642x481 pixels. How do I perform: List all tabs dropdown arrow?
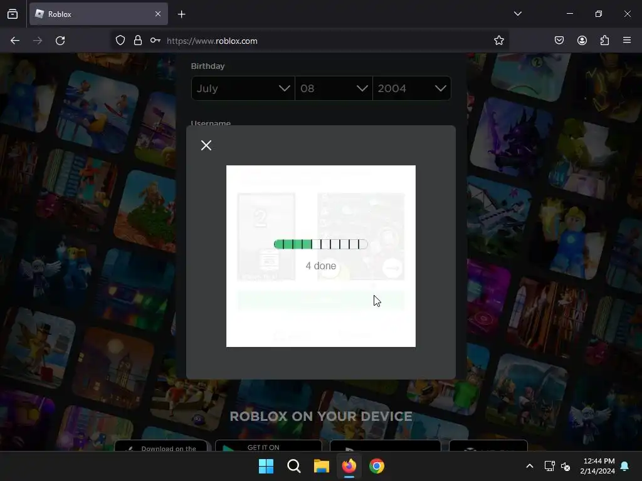517,14
